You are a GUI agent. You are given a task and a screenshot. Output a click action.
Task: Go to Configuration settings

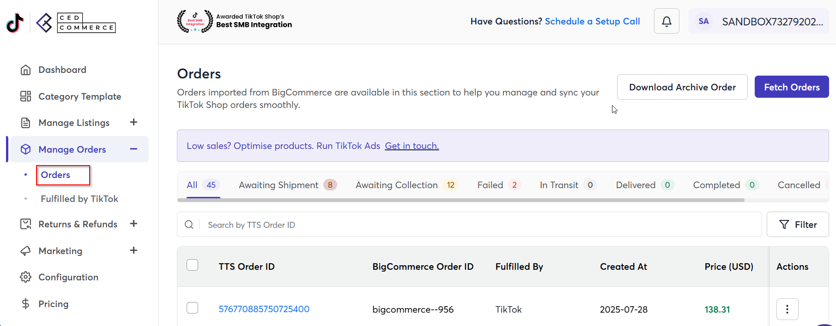[x=68, y=277]
